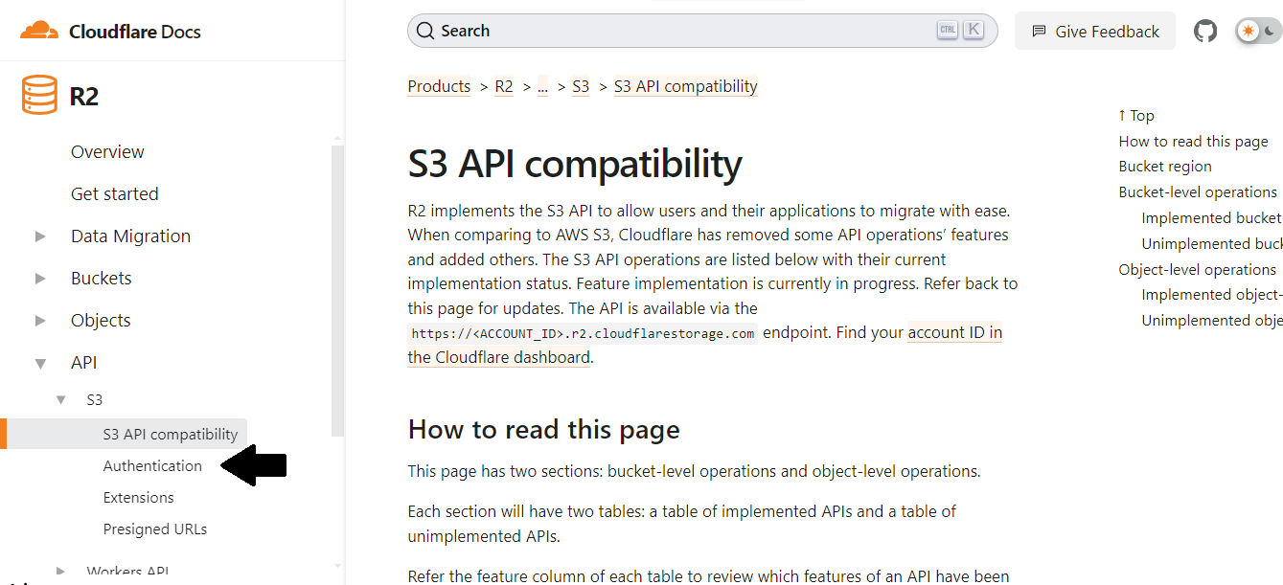Expand the Data Migration section
The width and height of the screenshot is (1283, 585).
point(39,236)
